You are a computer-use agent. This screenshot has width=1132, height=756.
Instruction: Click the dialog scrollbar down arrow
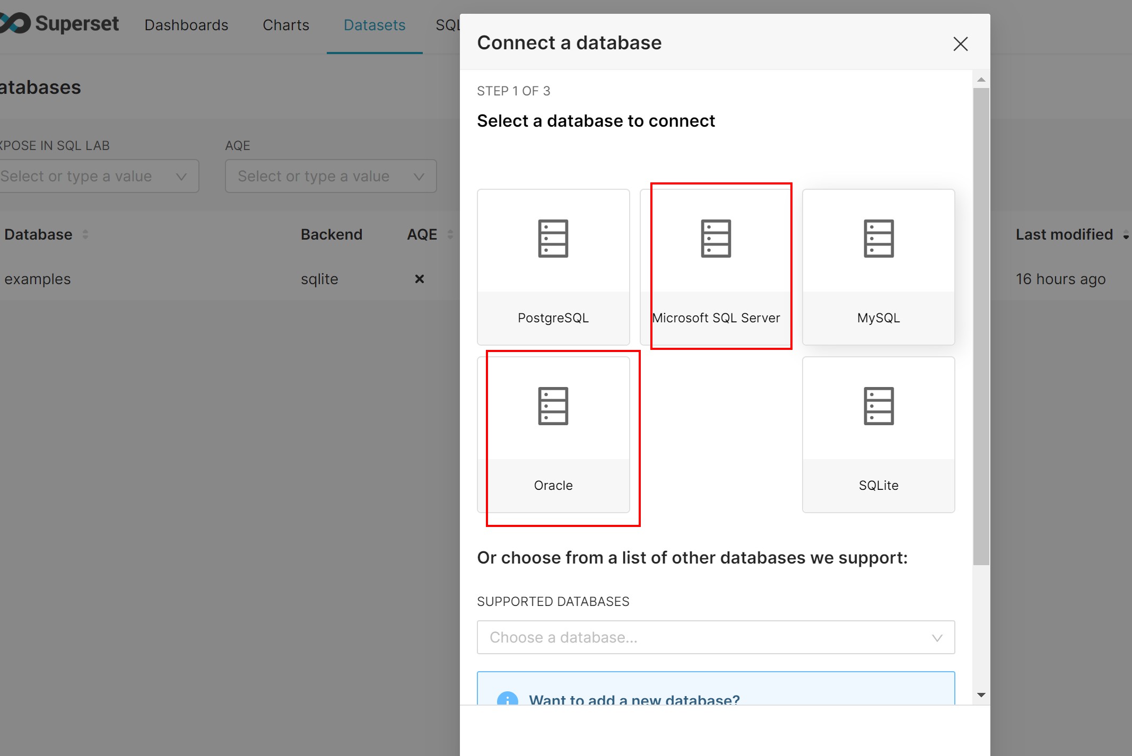[x=981, y=695]
